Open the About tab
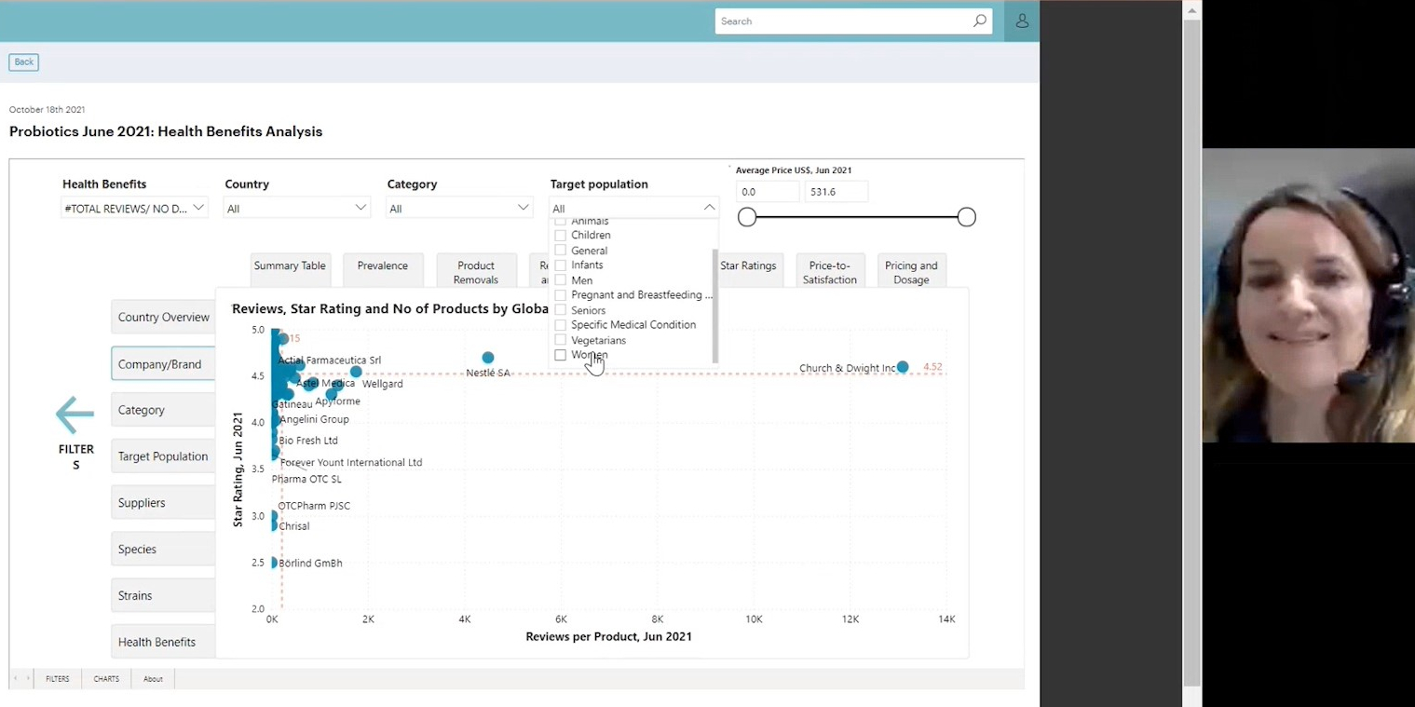The height and width of the screenshot is (707, 1415). 153,679
